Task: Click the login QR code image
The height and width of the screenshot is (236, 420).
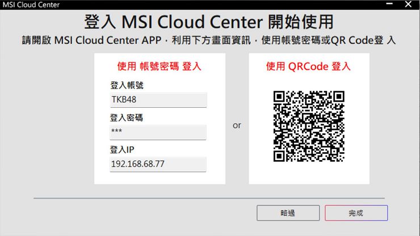Action: (309, 126)
